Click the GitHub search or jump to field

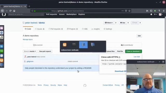(26, 14)
